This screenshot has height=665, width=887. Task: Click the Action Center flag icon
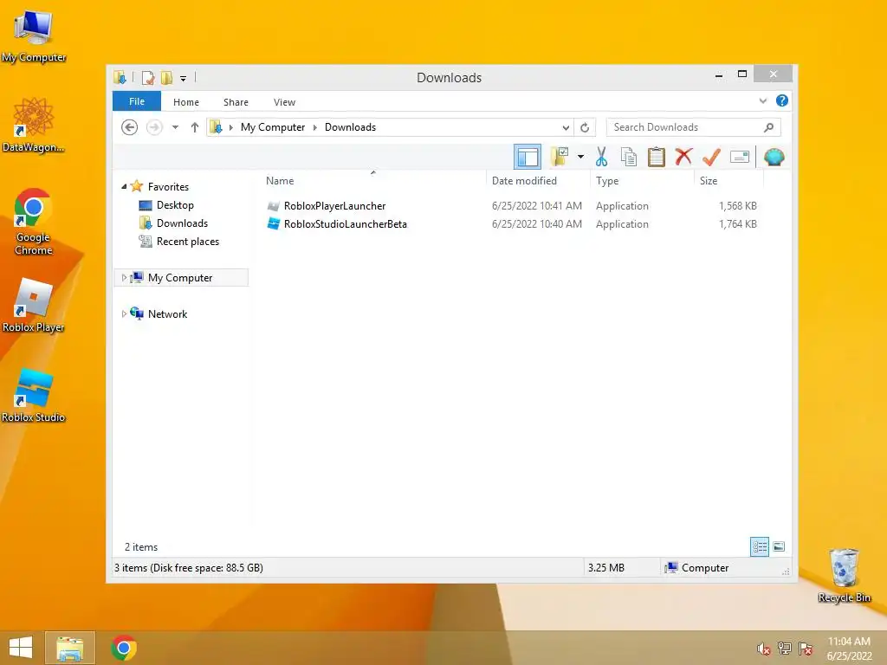pyautogui.click(x=806, y=649)
